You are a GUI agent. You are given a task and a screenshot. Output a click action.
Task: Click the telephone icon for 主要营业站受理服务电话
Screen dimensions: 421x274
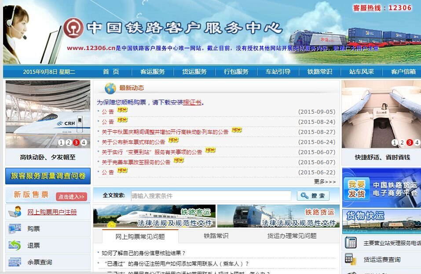click(351, 242)
